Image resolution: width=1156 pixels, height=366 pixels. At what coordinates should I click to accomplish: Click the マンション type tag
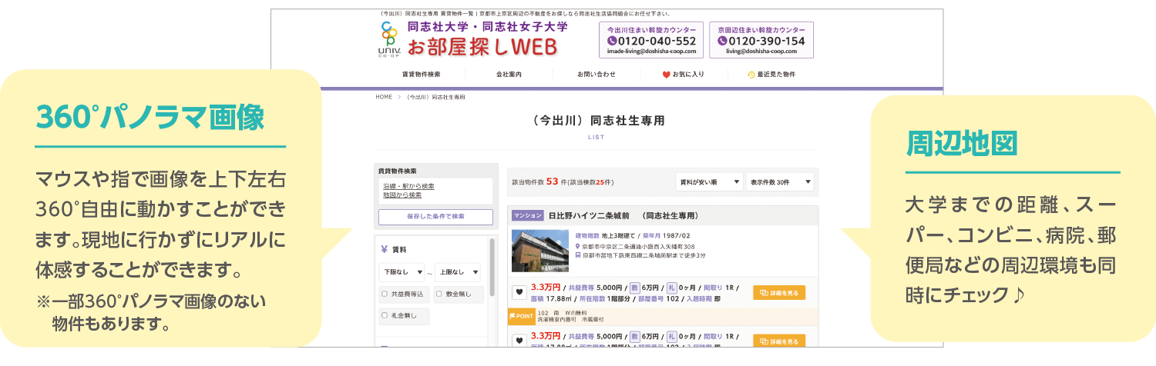tap(528, 215)
